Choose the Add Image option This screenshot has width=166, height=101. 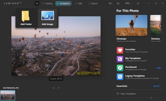click(48, 18)
